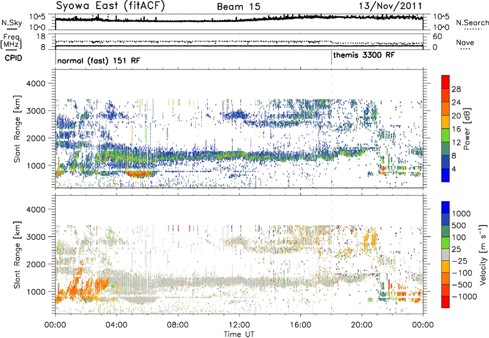Viewport: 489px width, 338px height.
Task: Select 'Slant Range [km]' label of power panel
Action: click(17, 129)
